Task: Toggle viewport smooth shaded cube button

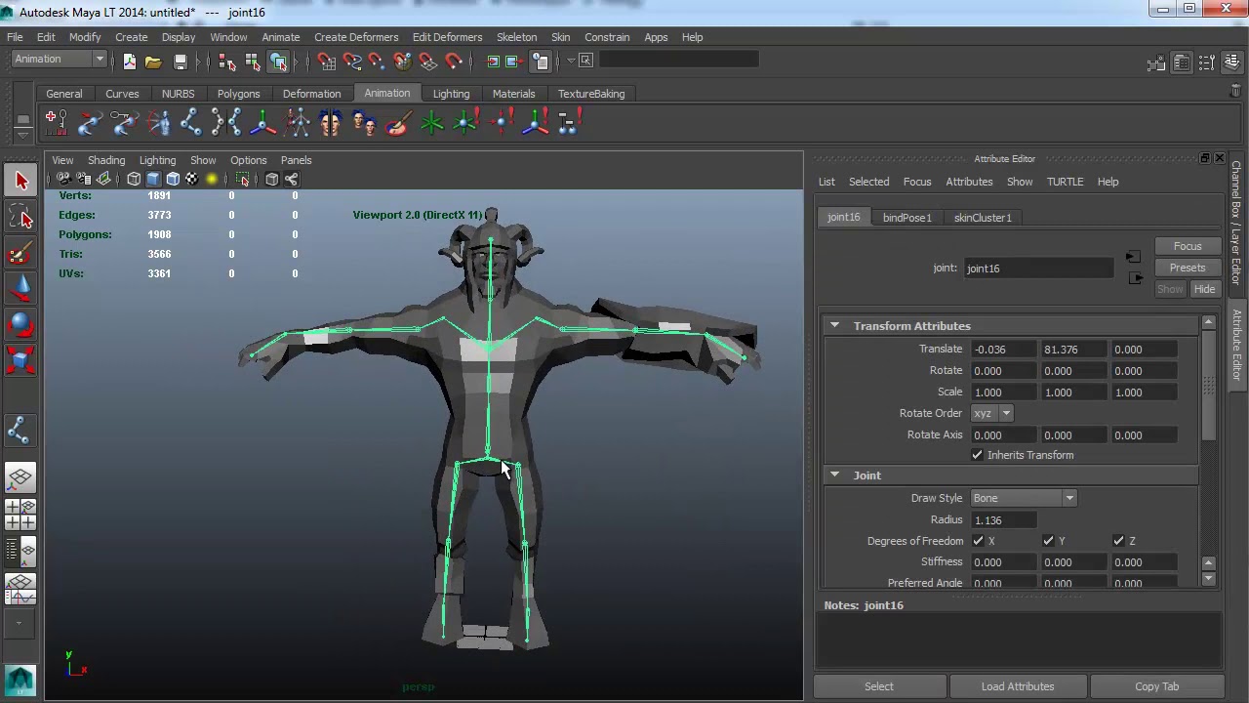Action: point(153,179)
